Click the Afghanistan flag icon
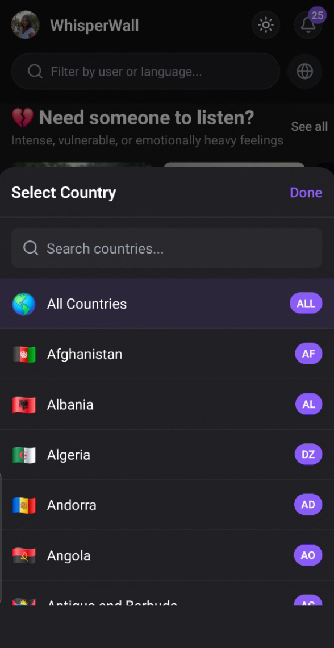This screenshot has width=334, height=648. [x=24, y=354]
